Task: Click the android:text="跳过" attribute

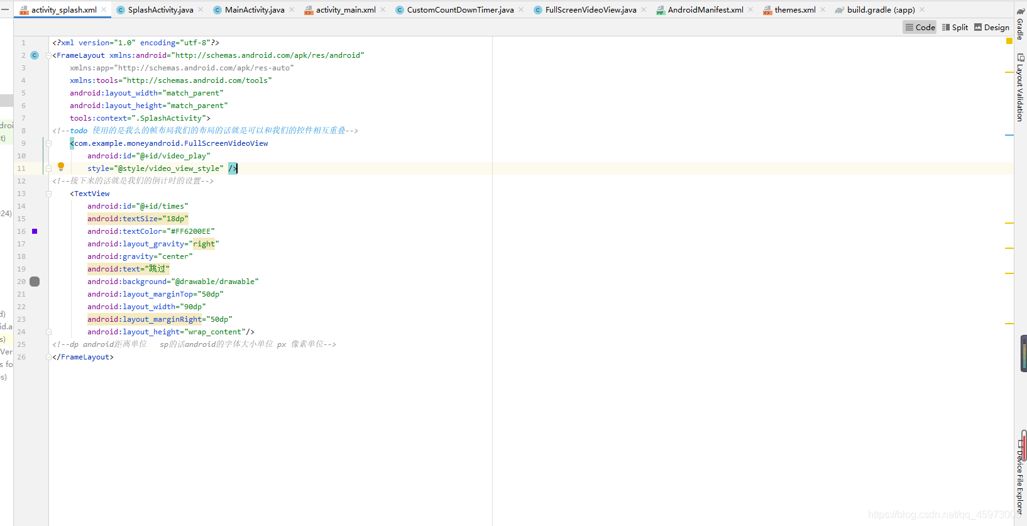Action: 128,269
